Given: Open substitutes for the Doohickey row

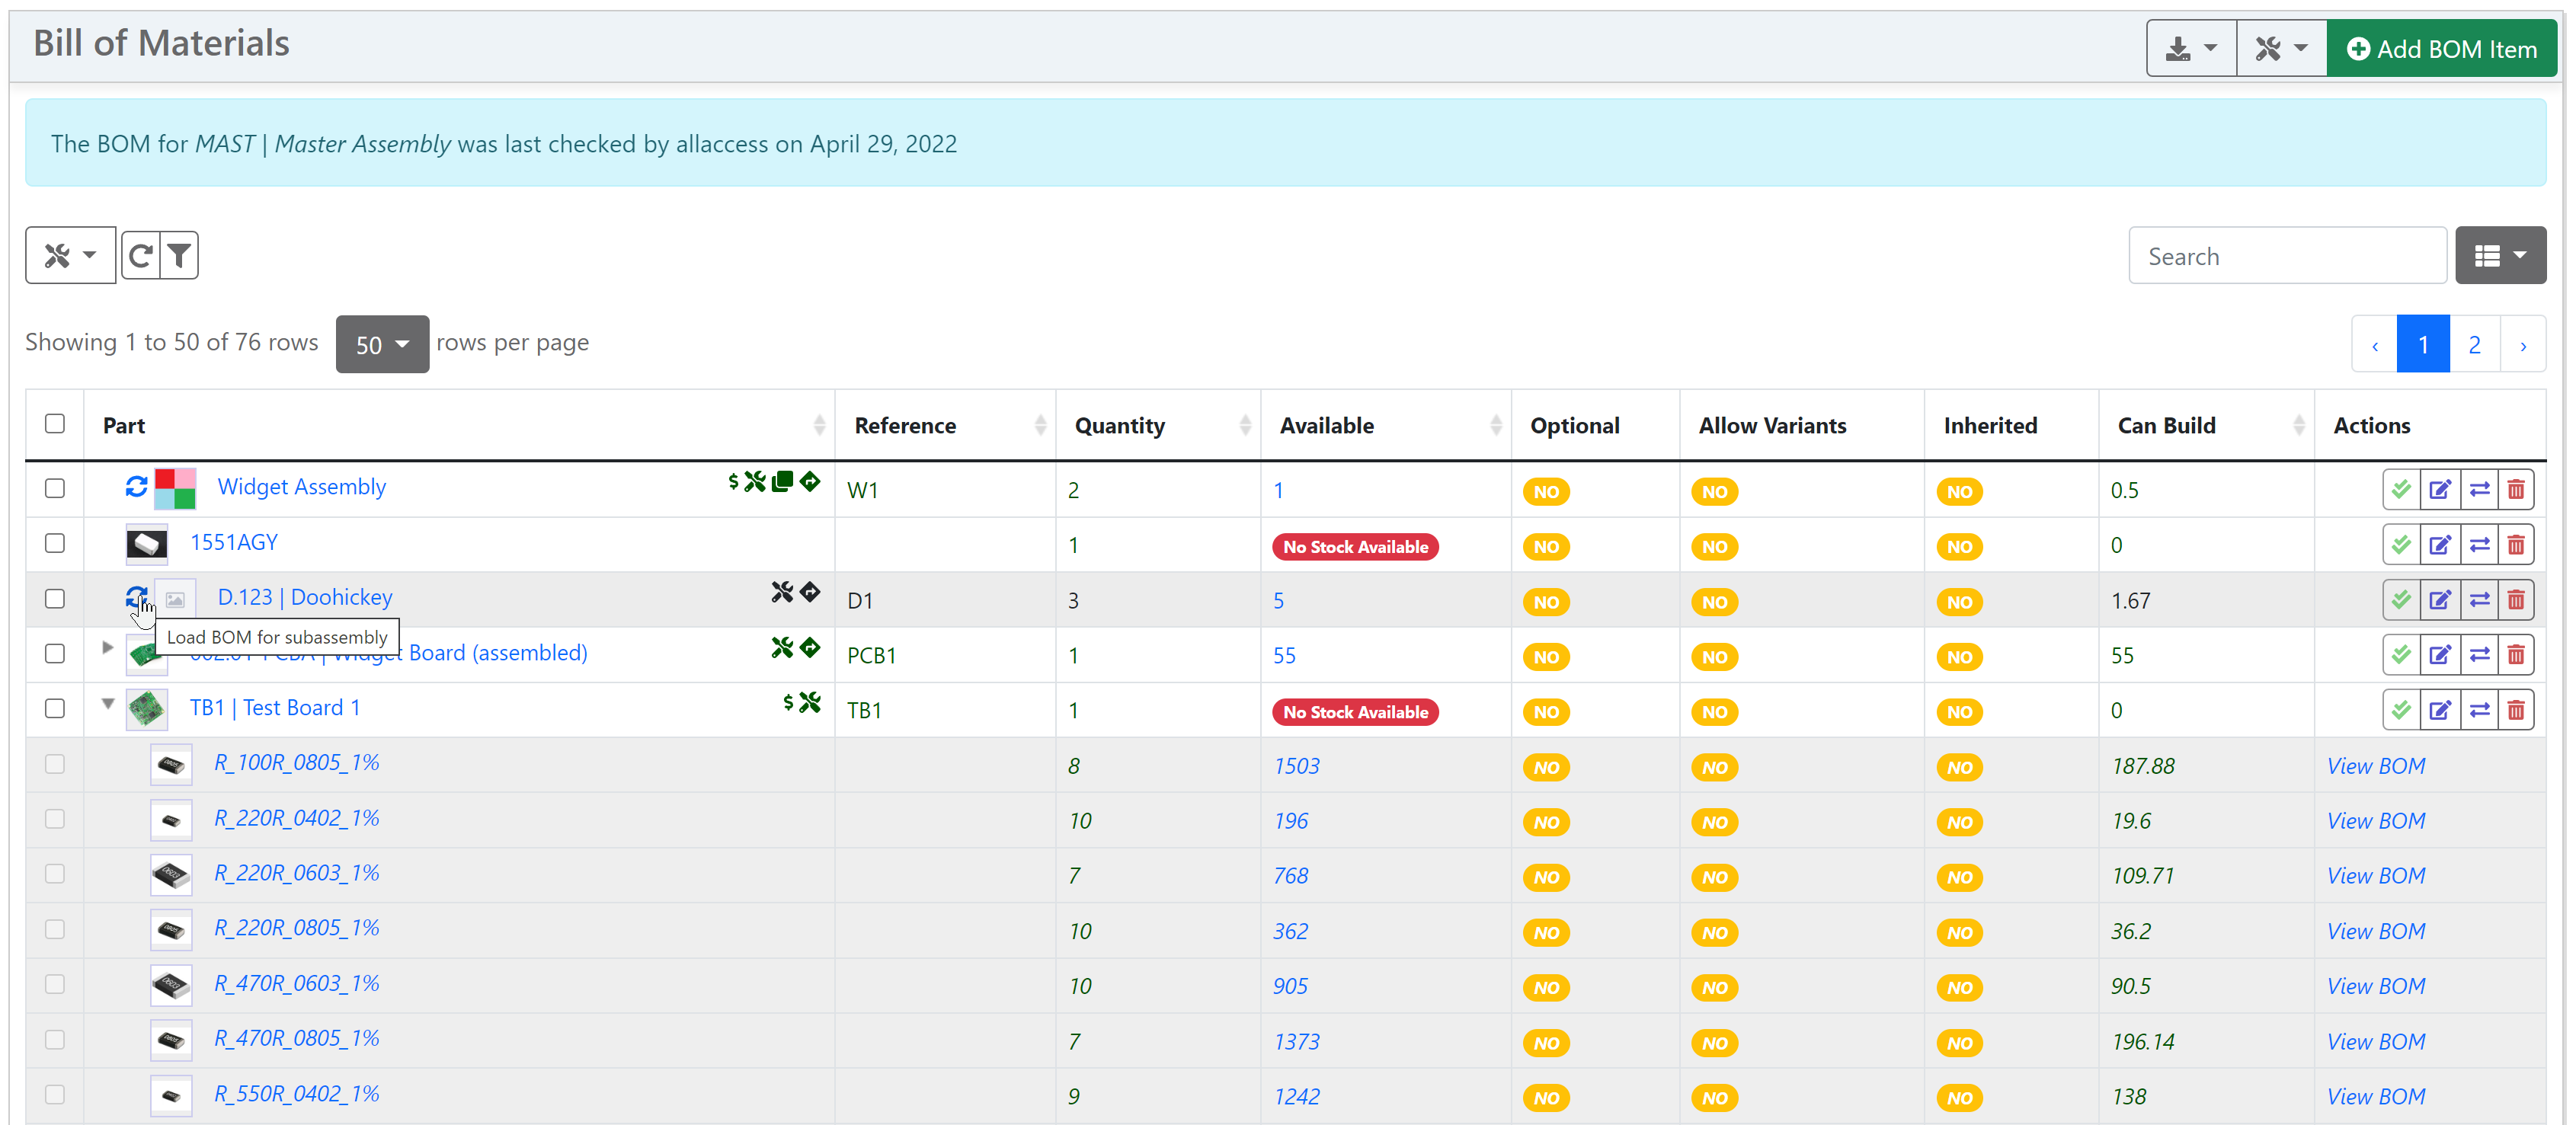Looking at the screenshot, I should pos(2479,600).
